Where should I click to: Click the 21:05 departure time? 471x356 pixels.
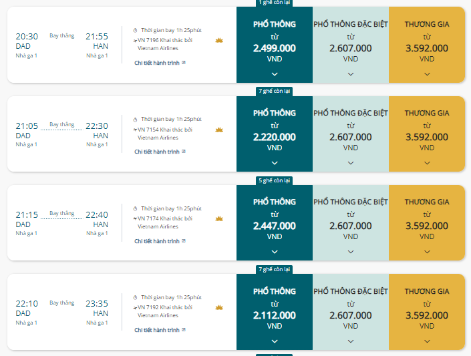tap(27, 126)
